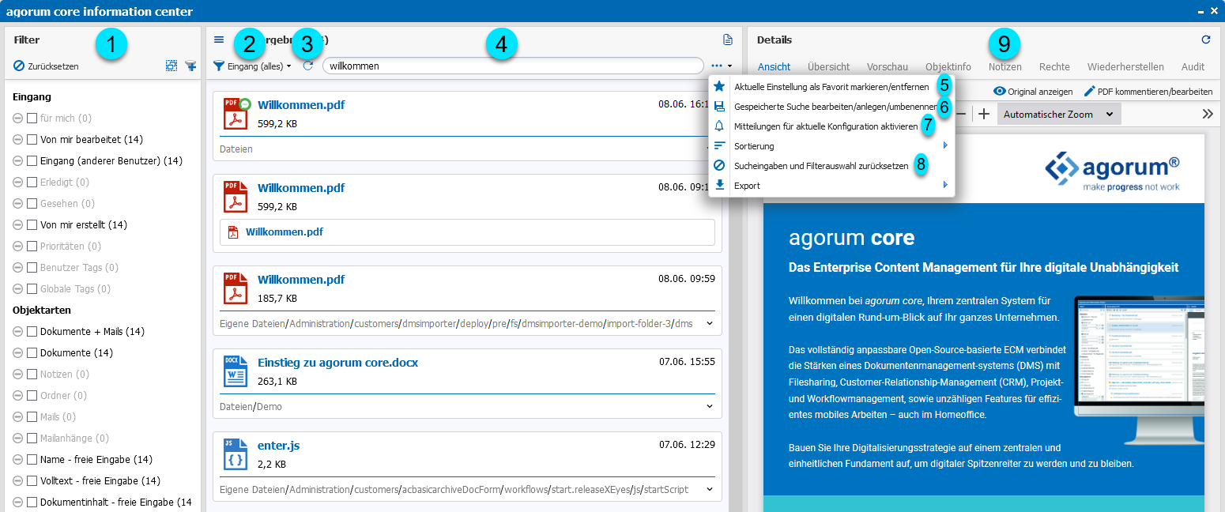This screenshot has height=512, width=1225.
Task: Enable "Name - freie Eingabe (14)" checkbox
Action: click(x=32, y=460)
